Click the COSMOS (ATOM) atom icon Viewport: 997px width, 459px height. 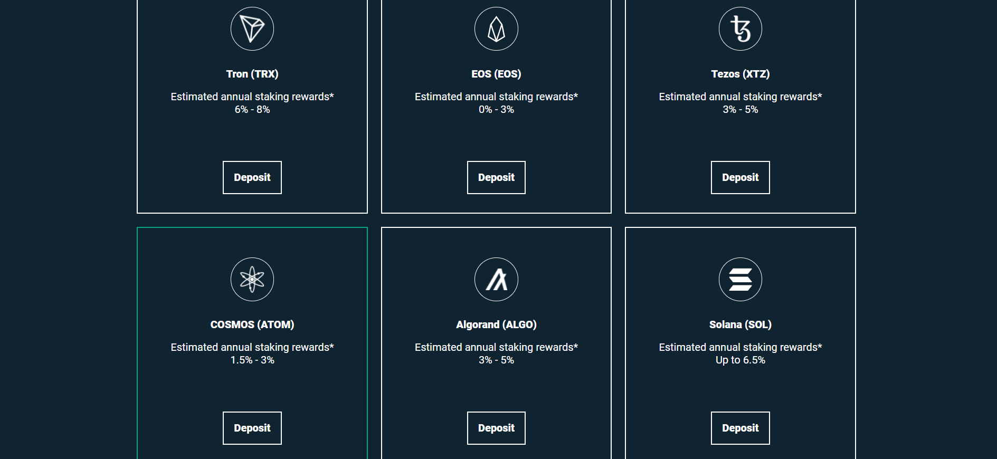click(252, 279)
